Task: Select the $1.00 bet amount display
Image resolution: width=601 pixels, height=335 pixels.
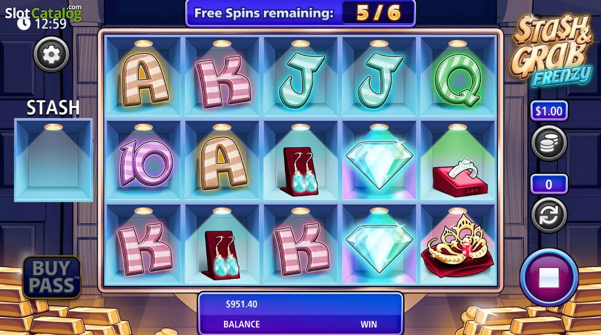Action: pyautogui.click(x=549, y=111)
